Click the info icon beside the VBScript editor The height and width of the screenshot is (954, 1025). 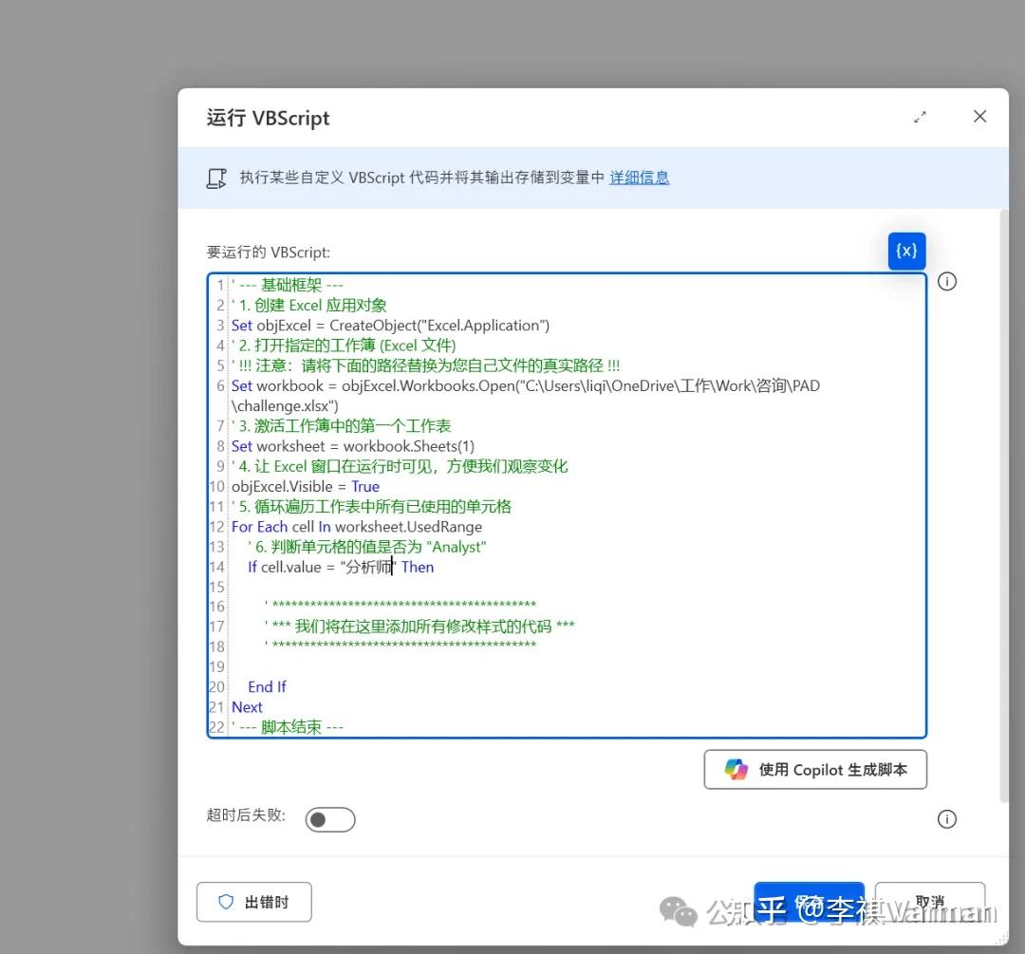click(946, 281)
